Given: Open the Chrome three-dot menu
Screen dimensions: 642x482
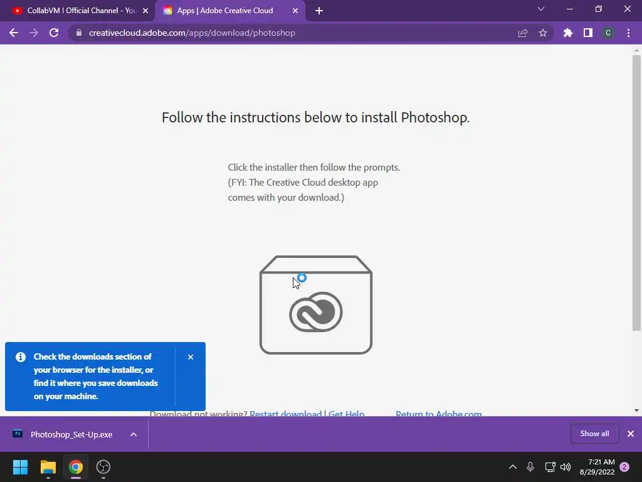Looking at the screenshot, I should coord(628,33).
